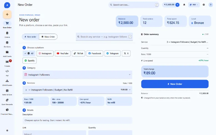Screen dimensions: 216x135
Task: Open Financial Reports sidebar item
Action: click(7, 111)
